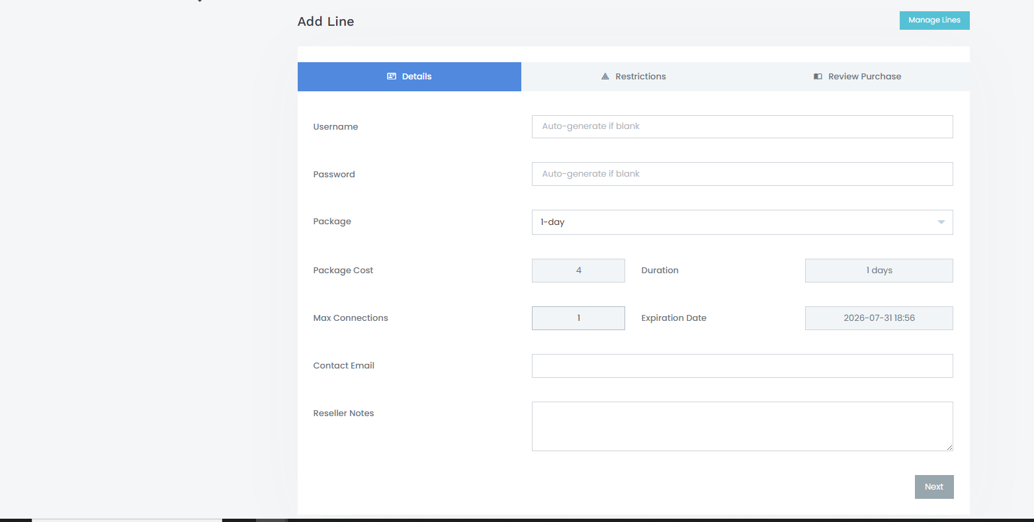Click the Package Cost field showing 4

[578, 271]
